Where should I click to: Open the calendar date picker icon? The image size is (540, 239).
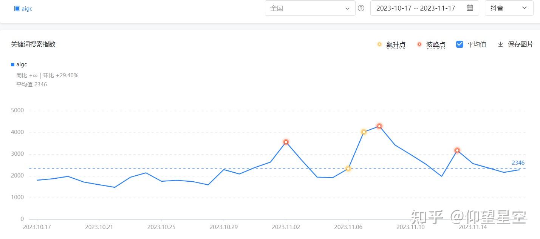point(470,8)
